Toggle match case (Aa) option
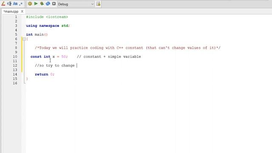The image size is (272, 153). click(15, 4)
